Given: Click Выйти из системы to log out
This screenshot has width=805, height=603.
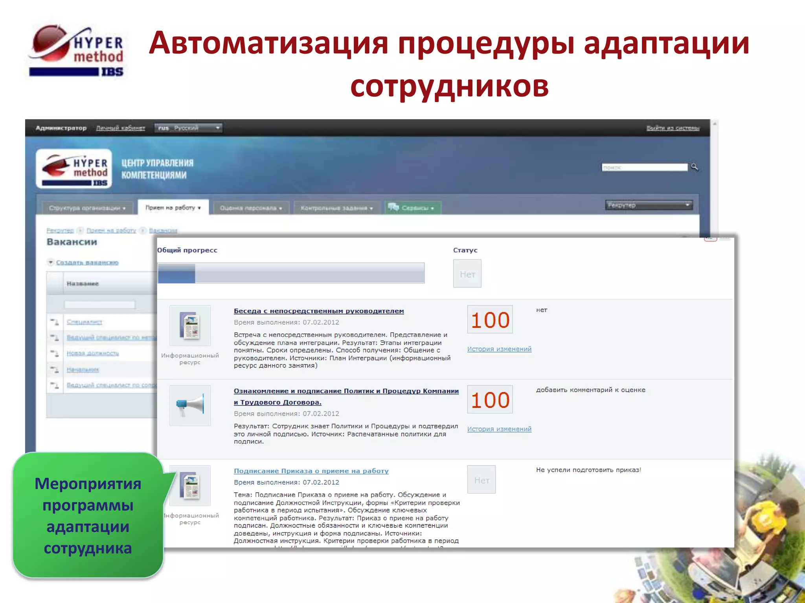Looking at the screenshot, I should point(673,128).
